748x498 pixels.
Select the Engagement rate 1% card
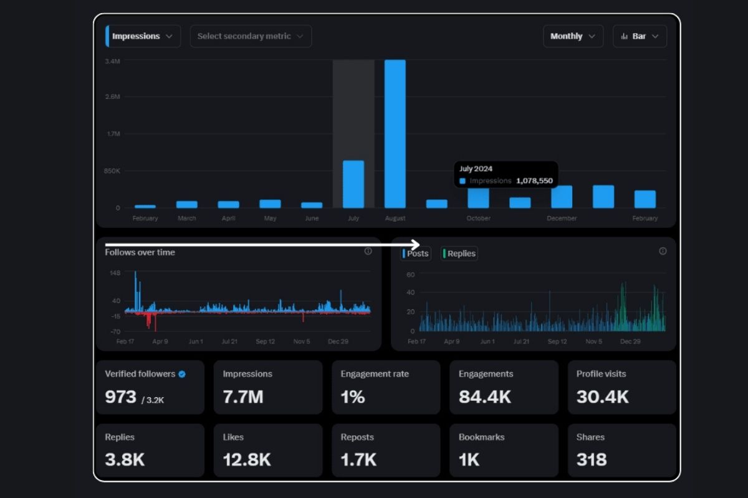(386, 387)
